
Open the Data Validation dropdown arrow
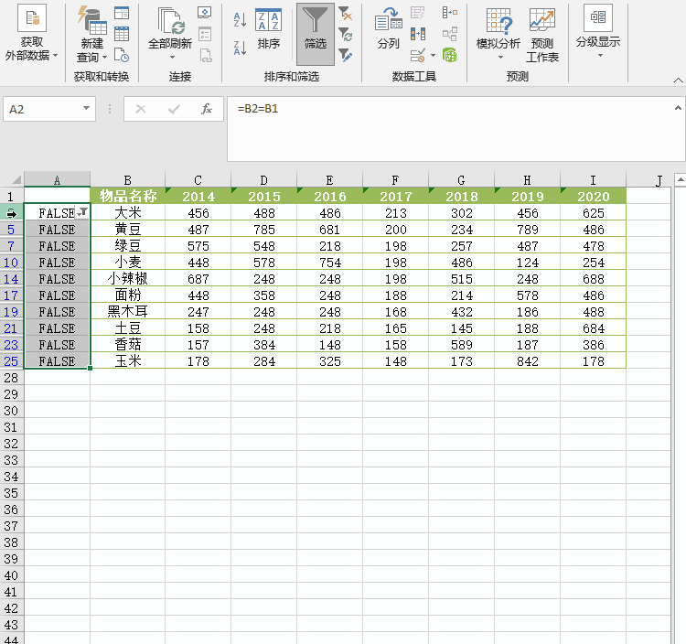tap(433, 55)
